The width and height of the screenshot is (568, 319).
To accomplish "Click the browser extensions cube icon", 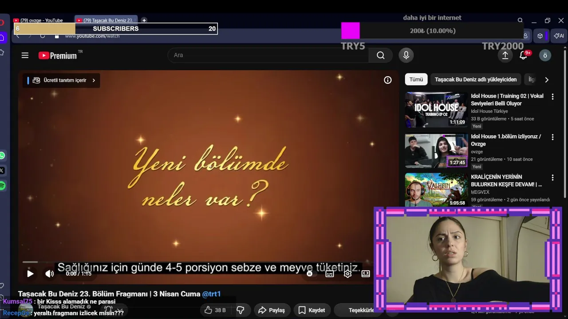I will (x=540, y=36).
